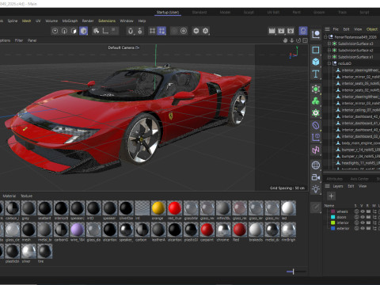Expand SubdivisionSurface x1 tree node
The image size is (380, 285).
329,57
